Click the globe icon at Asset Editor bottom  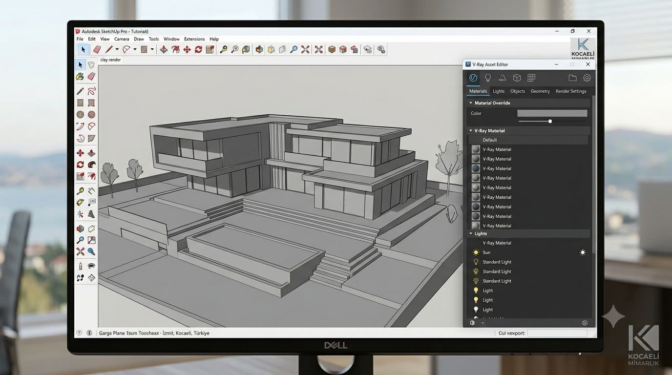[x=472, y=323]
